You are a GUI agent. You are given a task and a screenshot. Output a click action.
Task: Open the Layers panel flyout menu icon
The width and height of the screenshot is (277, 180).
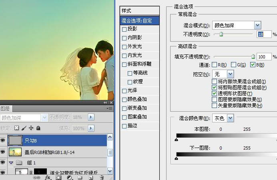(110, 108)
